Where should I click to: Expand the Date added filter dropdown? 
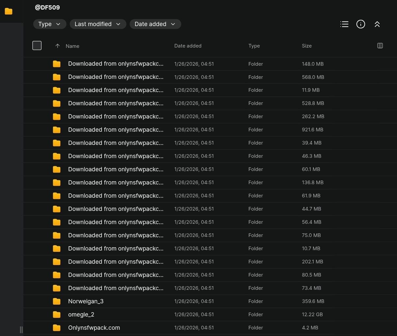pyautogui.click(x=155, y=24)
